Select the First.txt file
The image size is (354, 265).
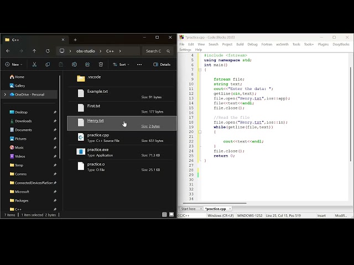click(122, 109)
